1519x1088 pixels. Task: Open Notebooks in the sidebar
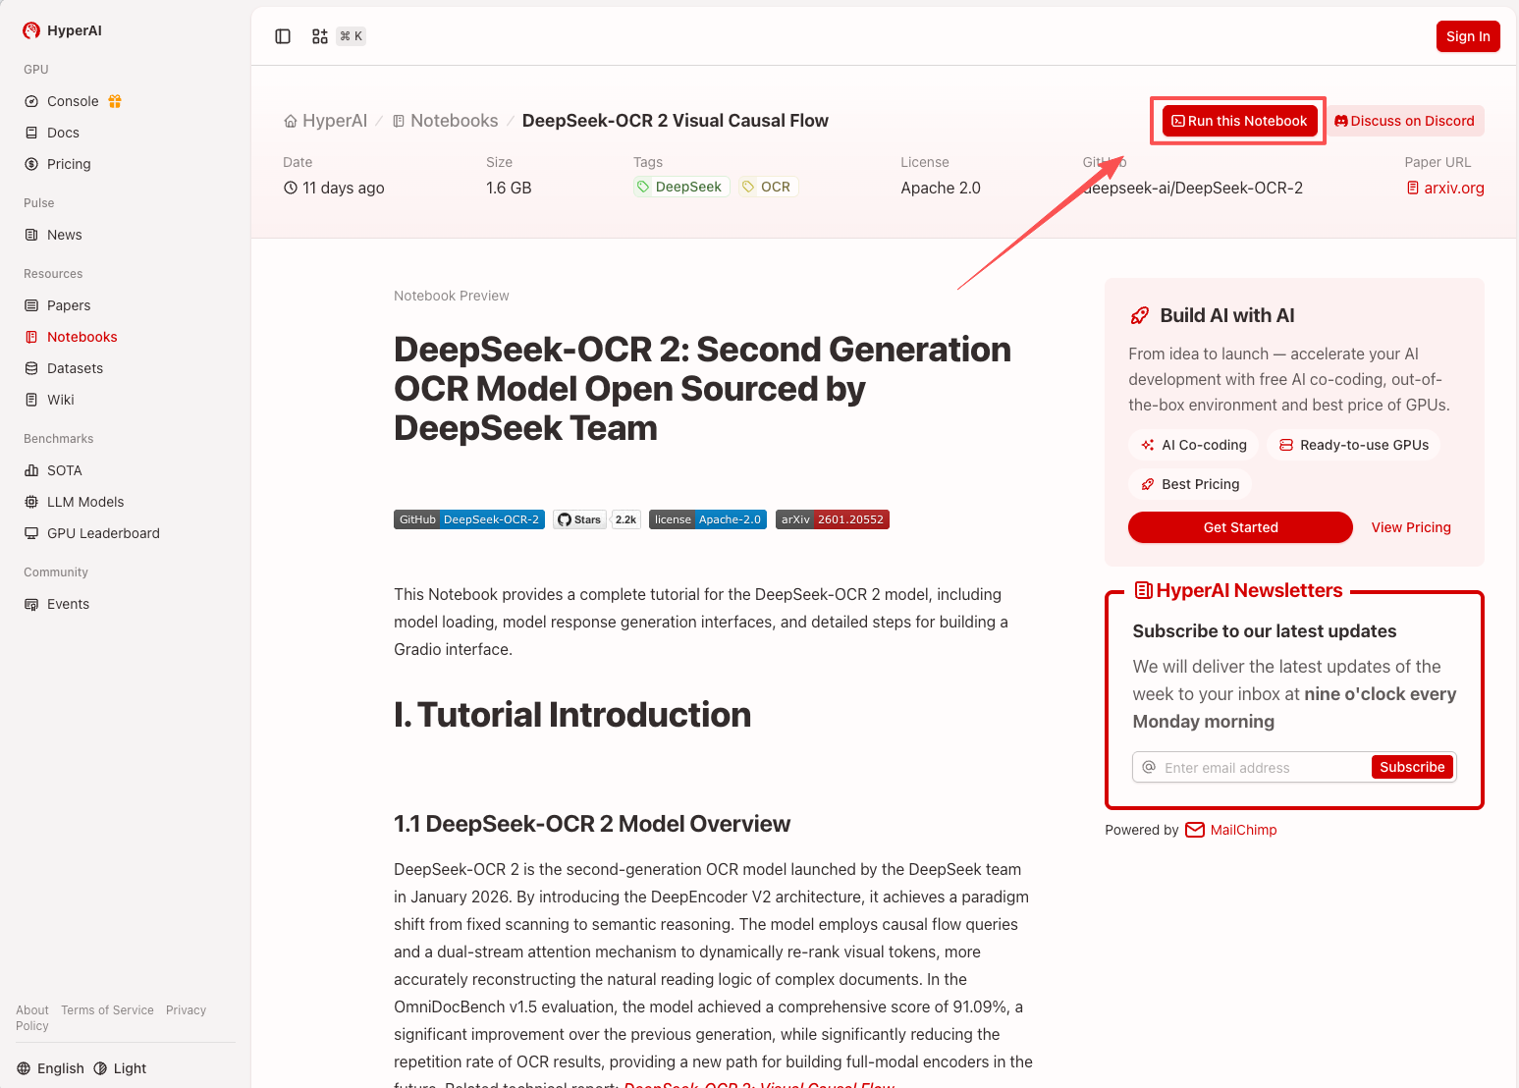click(81, 337)
